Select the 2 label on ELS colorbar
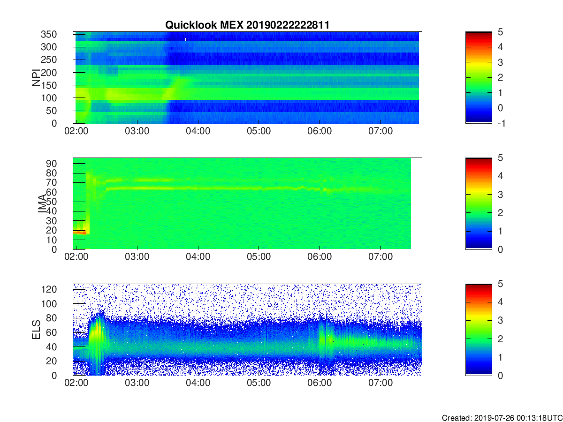This screenshot has width=563, height=422. point(500,339)
